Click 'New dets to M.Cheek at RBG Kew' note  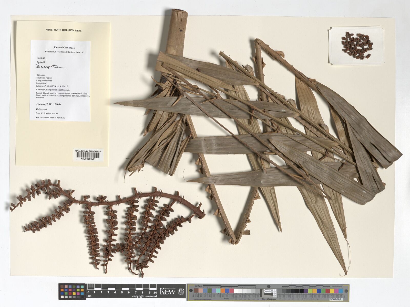(x=50, y=118)
